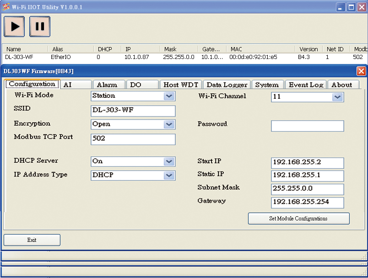Open the Event Log tab

pos(306,85)
